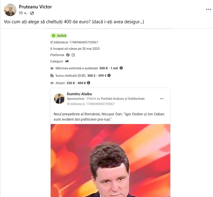Open post options three-dot menu
This screenshot has width=213, height=197.
click(x=209, y=9)
